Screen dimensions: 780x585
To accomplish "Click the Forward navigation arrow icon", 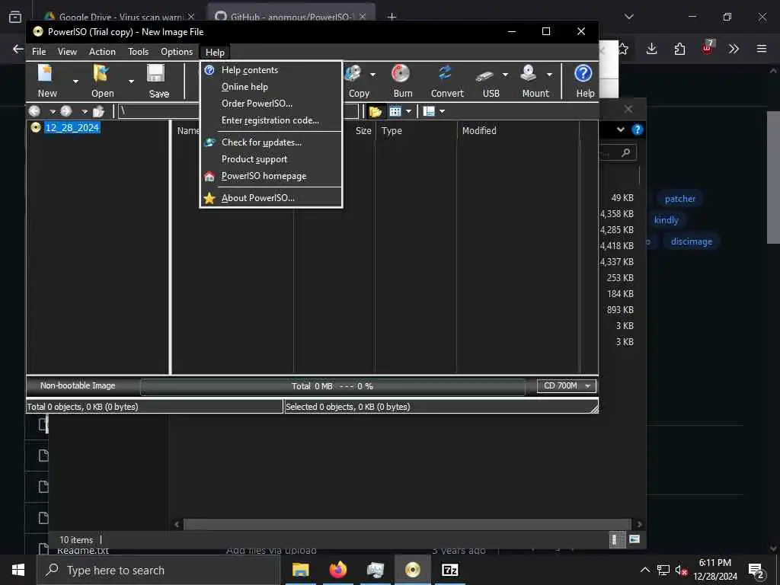I will (66, 111).
